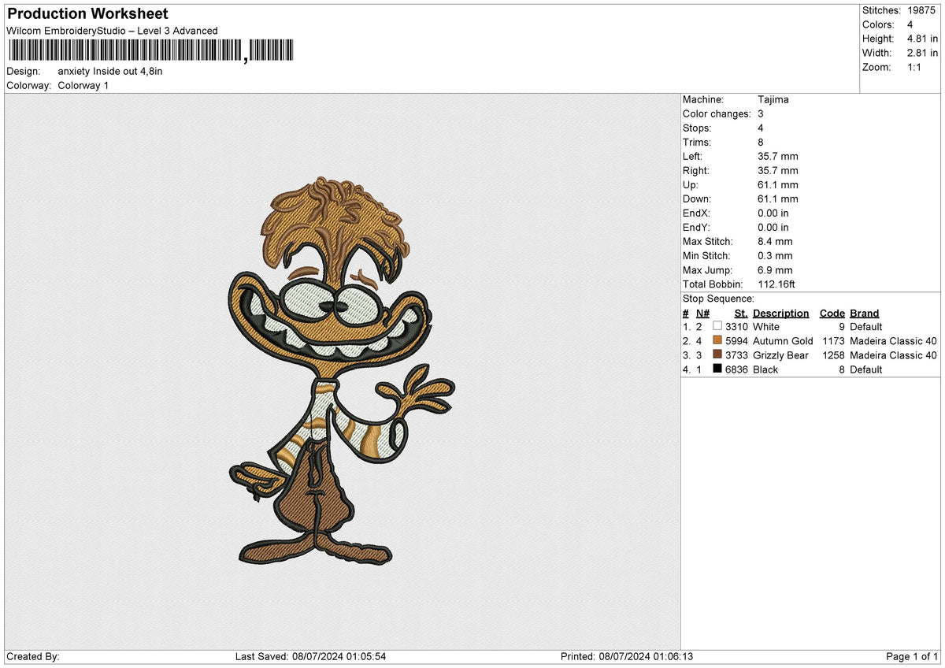Image resolution: width=945 pixels, height=668 pixels.
Task: Click 'Wilcom EmbroideryStudio – Level 3 Advanced' text
Action: pyautogui.click(x=112, y=31)
